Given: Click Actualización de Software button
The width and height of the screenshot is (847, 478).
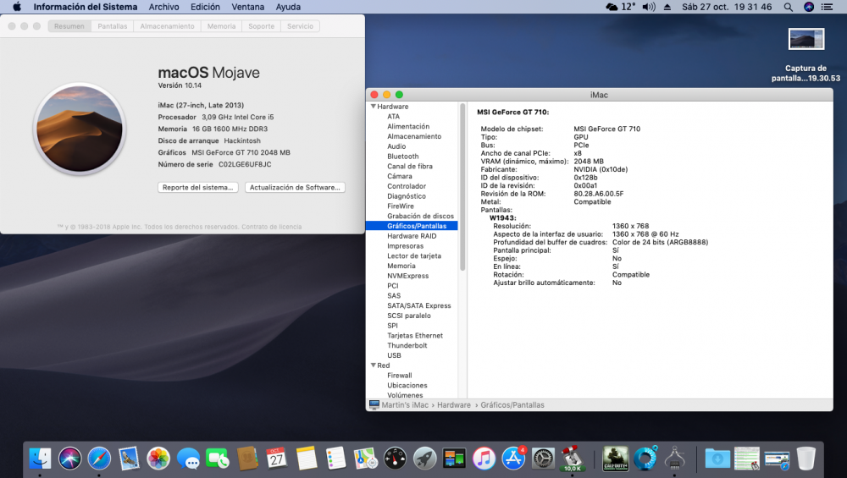Looking at the screenshot, I should pos(295,187).
